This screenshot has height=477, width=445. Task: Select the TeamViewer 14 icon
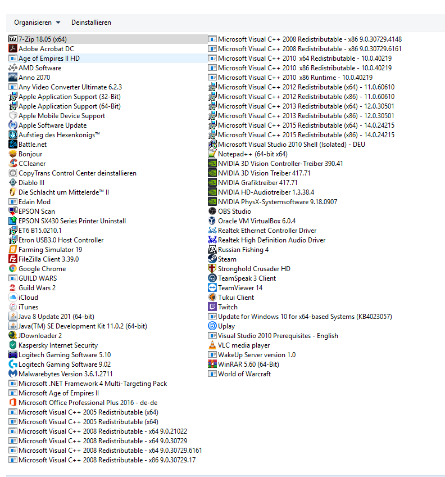click(x=212, y=288)
